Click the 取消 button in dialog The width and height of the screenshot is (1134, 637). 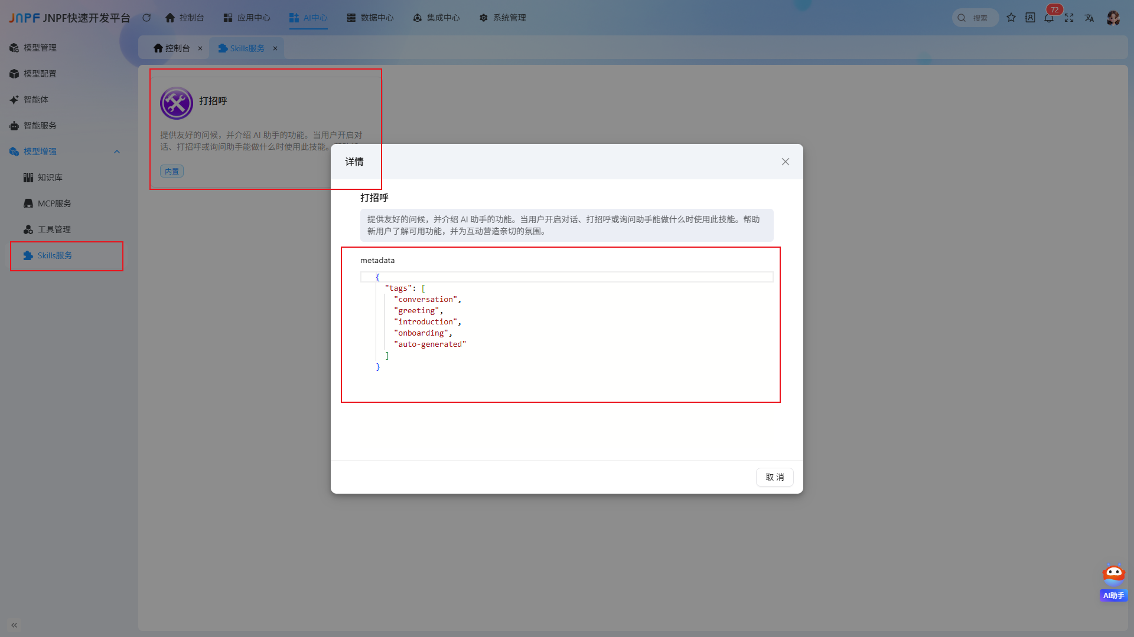(x=775, y=477)
